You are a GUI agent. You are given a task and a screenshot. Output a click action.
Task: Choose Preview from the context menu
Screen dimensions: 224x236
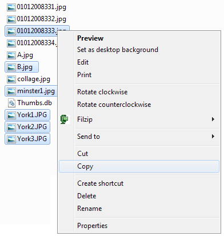point(139,38)
